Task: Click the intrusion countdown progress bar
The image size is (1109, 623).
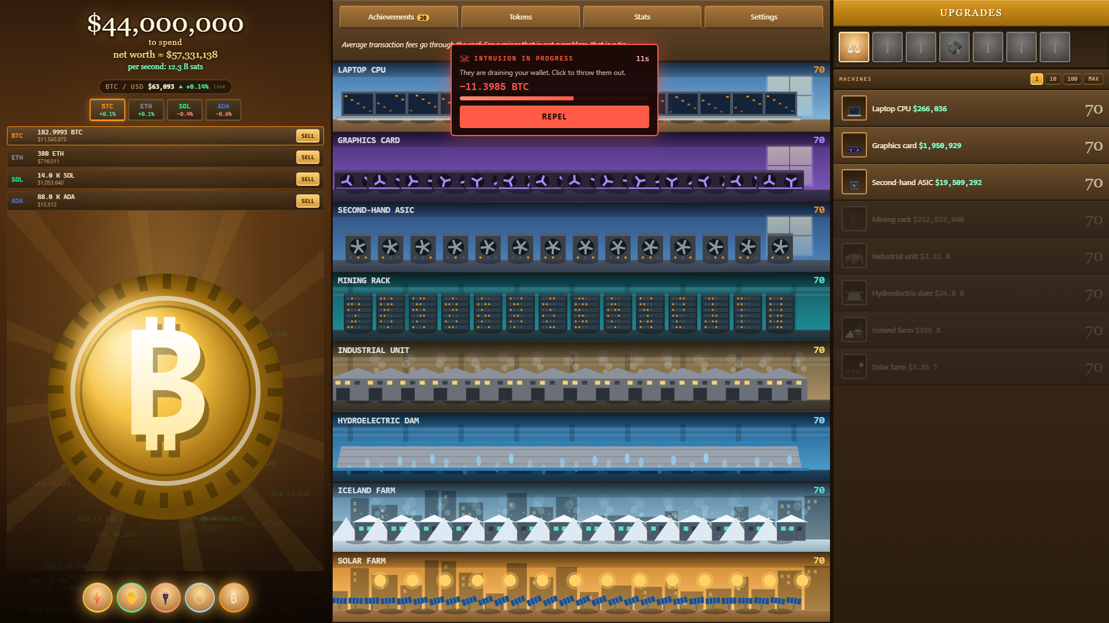Action: (554, 99)
